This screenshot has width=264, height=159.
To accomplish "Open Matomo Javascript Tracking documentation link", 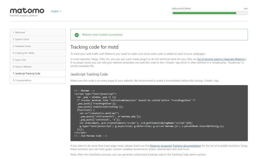I will (x=175, y=146).
